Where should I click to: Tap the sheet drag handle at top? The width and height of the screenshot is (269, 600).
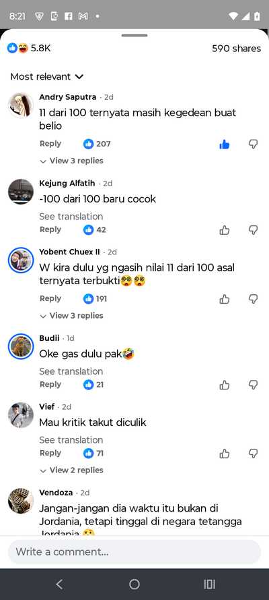pos(134,35)
